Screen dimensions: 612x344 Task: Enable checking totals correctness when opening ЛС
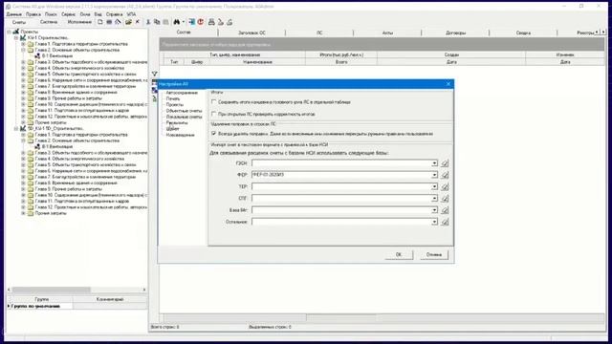tap(213, 114)
